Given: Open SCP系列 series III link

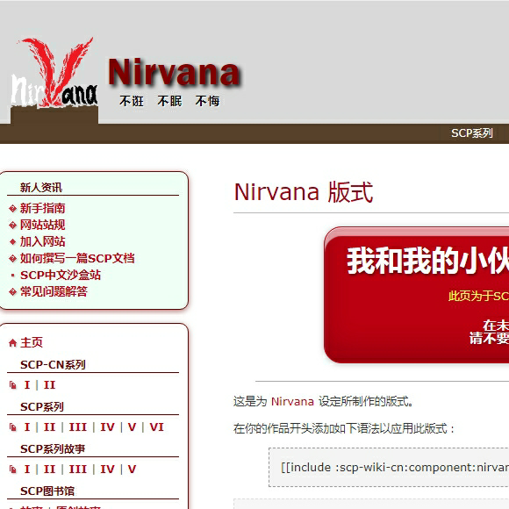Looking at the screenshot, I should [x=78, y=427].
